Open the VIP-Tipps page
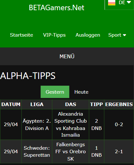Image resolution: width=134 pixels, height=165 pixels. click(54, 35)
